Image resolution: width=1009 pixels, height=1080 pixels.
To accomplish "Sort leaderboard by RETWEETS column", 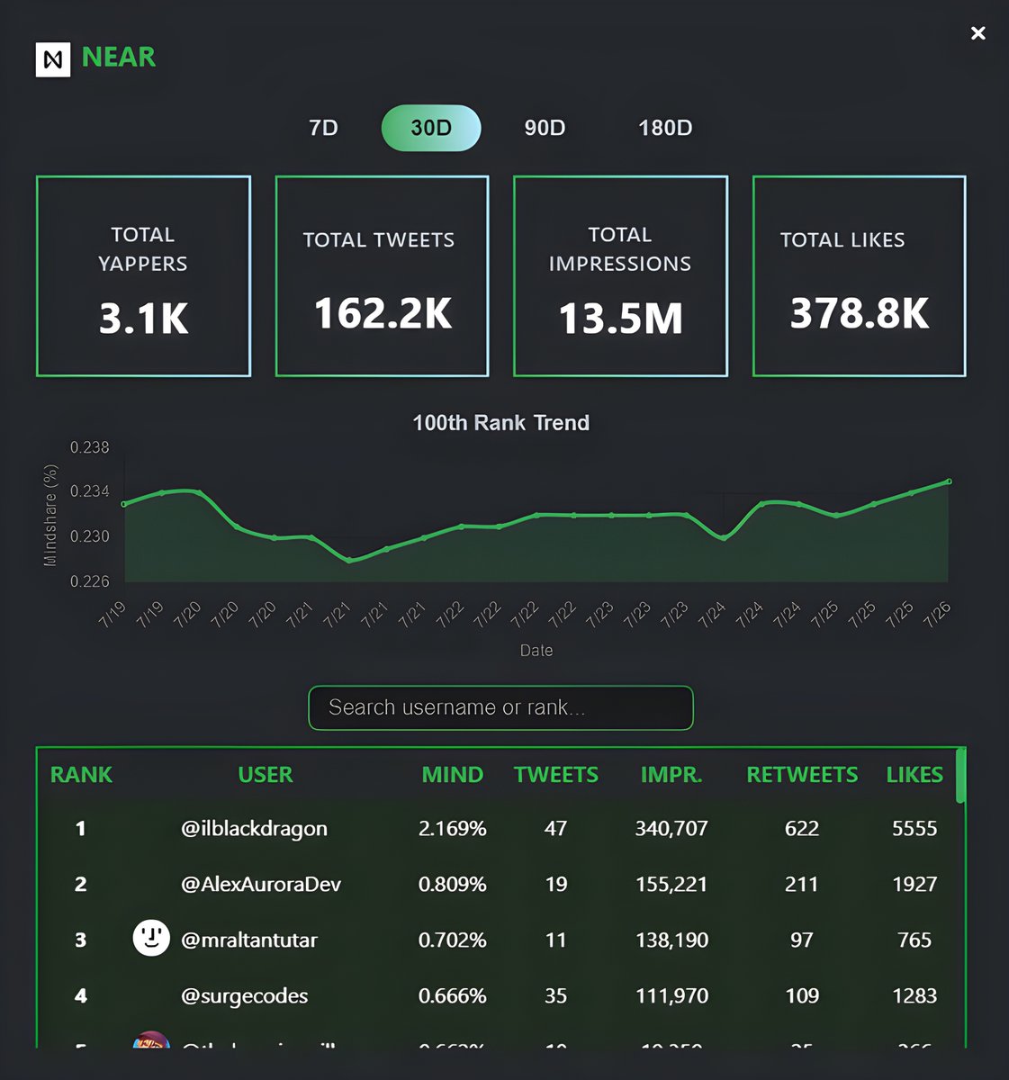I will [802, 775].
